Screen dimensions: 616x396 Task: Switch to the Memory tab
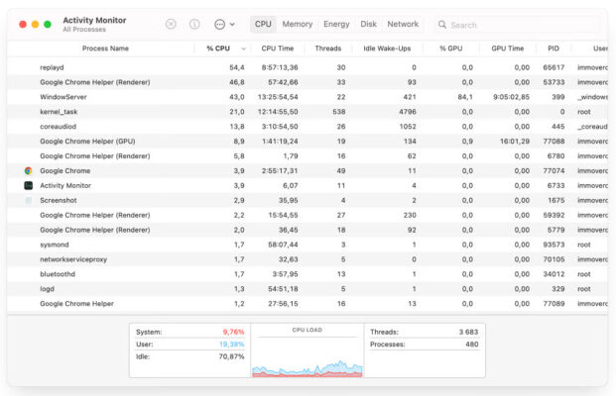coord(297,24)
